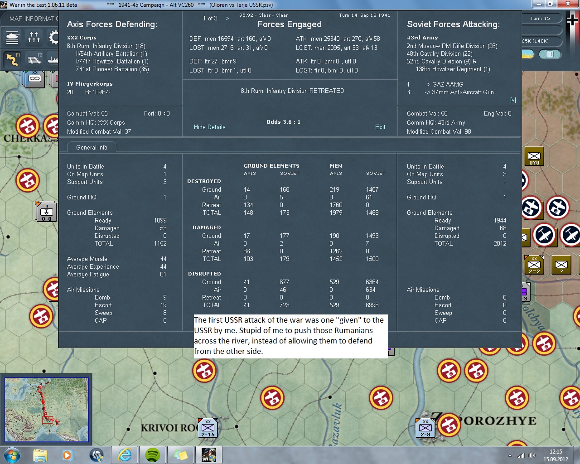Click the 37mm Anti-Aircraft Gun entry
Screen dimensions: 580x464
(x=459, y=92)
